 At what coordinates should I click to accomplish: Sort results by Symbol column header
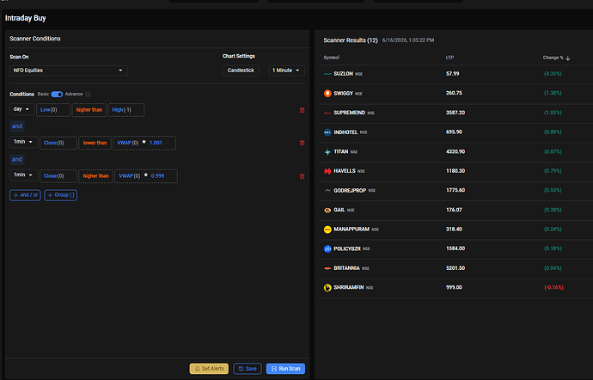331,58
